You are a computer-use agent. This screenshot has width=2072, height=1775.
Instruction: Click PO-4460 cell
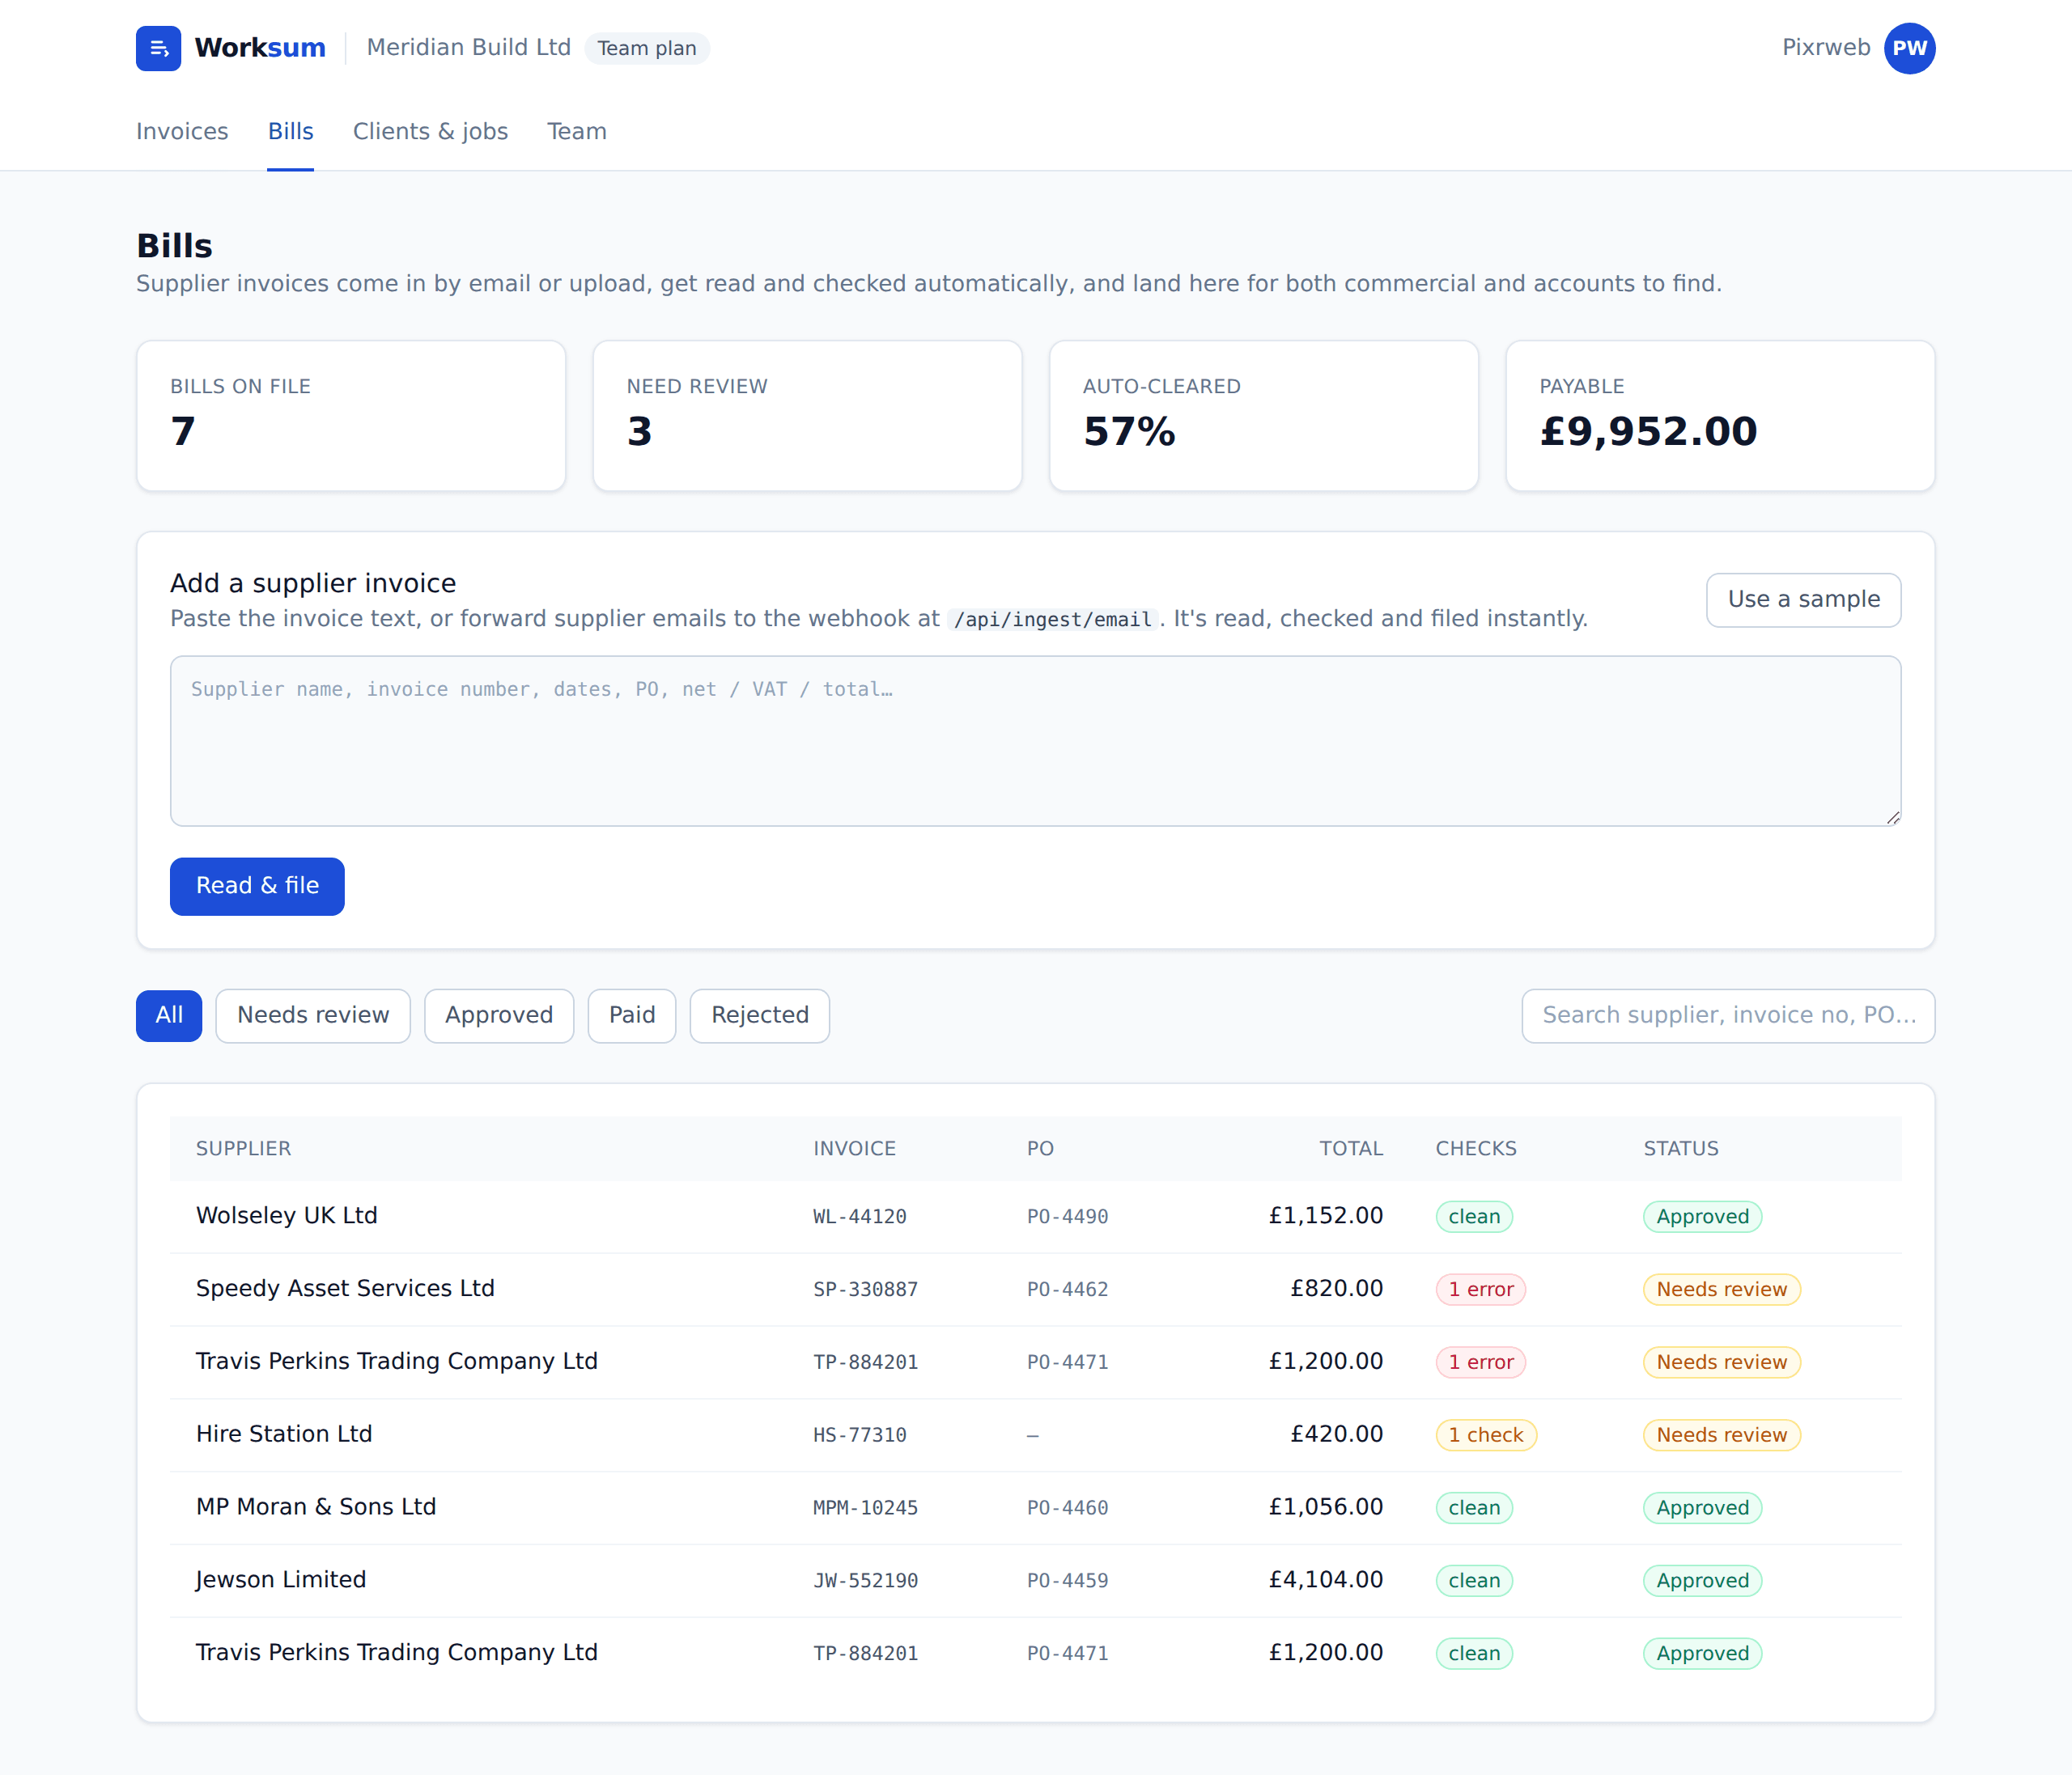point(1068,1508)
